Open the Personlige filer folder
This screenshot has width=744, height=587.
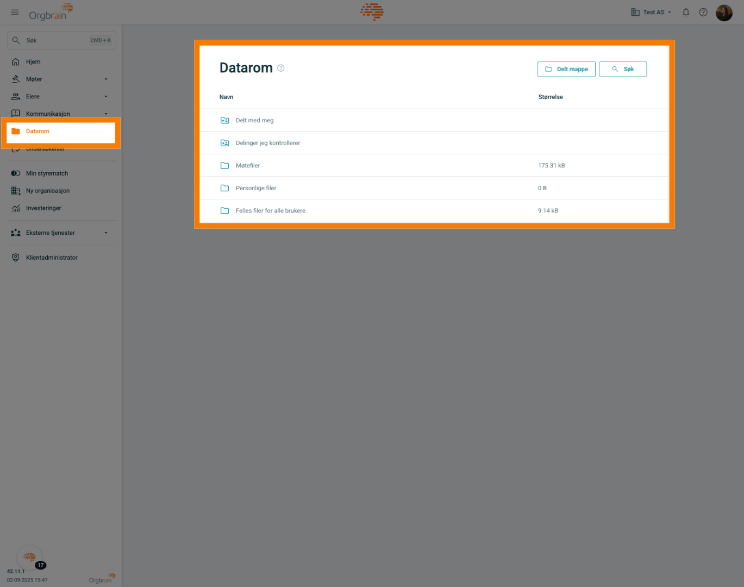(434, 188)
